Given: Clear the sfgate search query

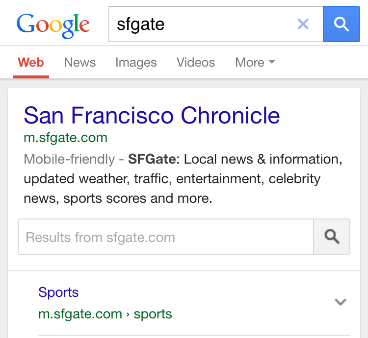Looking at the screenshot, I should pos(303,24).
